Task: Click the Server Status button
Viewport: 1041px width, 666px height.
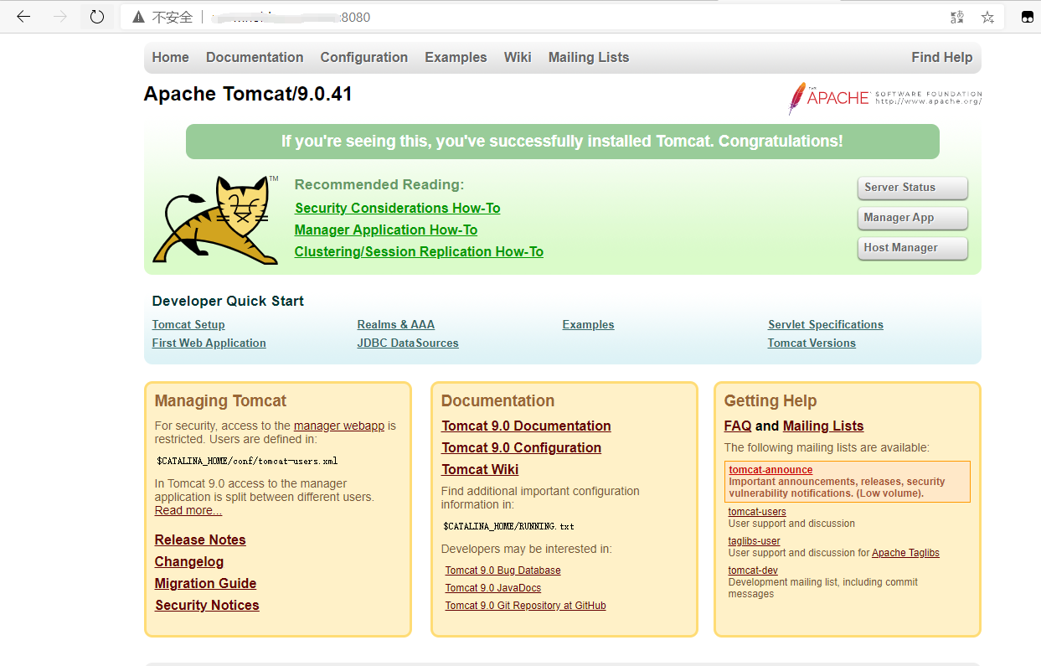Action: pos(913,188)
